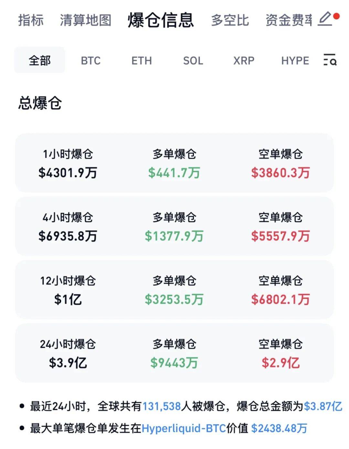The width and height of the screenshot is (349, 449).
Task: Select the HYPE coin filter
Action: (x=295, y=60)
